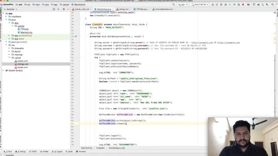The width and height of the screenshot is (278, 156).
Task: Click src in the navigation bar
Action: tap(28, 5)
